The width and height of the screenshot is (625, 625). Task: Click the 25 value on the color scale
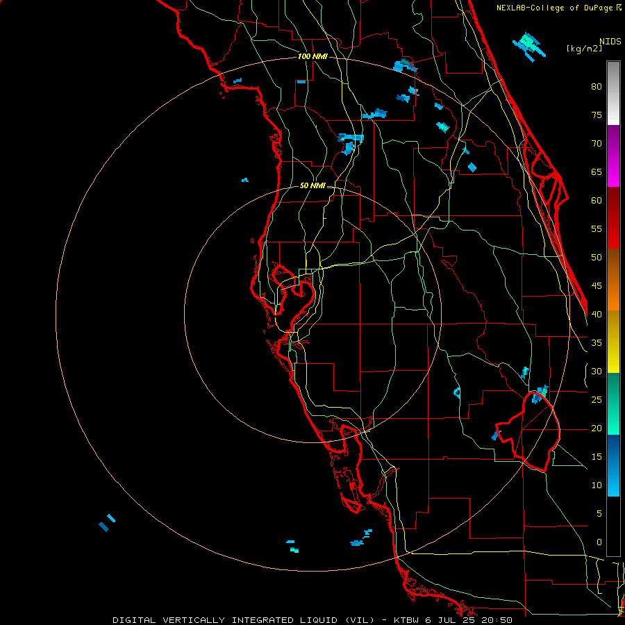[597, 400]
